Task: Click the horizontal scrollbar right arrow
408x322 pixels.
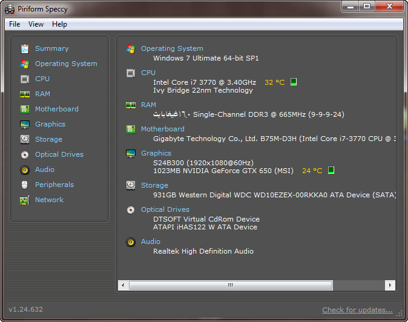Action: pos(390,285)
